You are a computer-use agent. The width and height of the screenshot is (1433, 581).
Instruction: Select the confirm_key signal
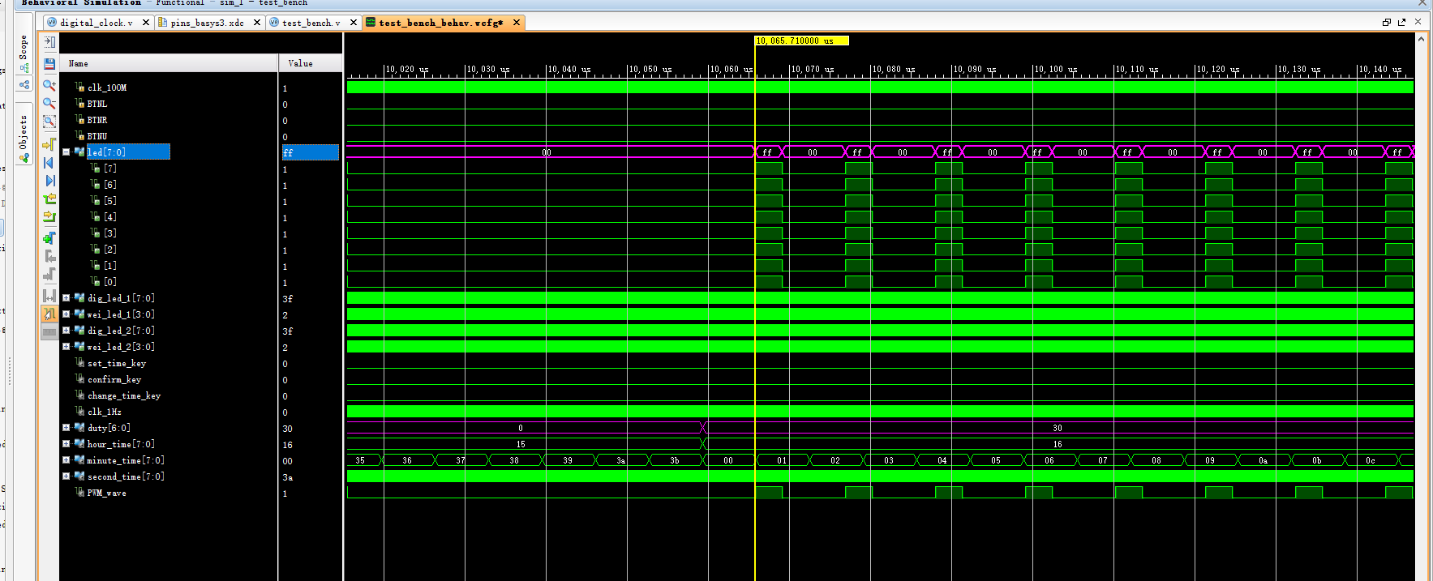114,379
